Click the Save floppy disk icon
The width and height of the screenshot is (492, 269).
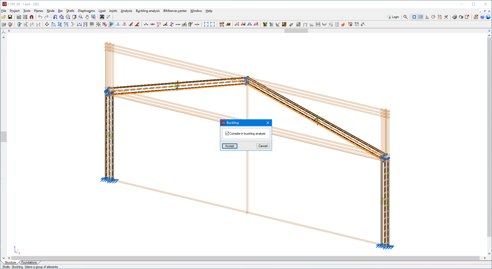10,17
